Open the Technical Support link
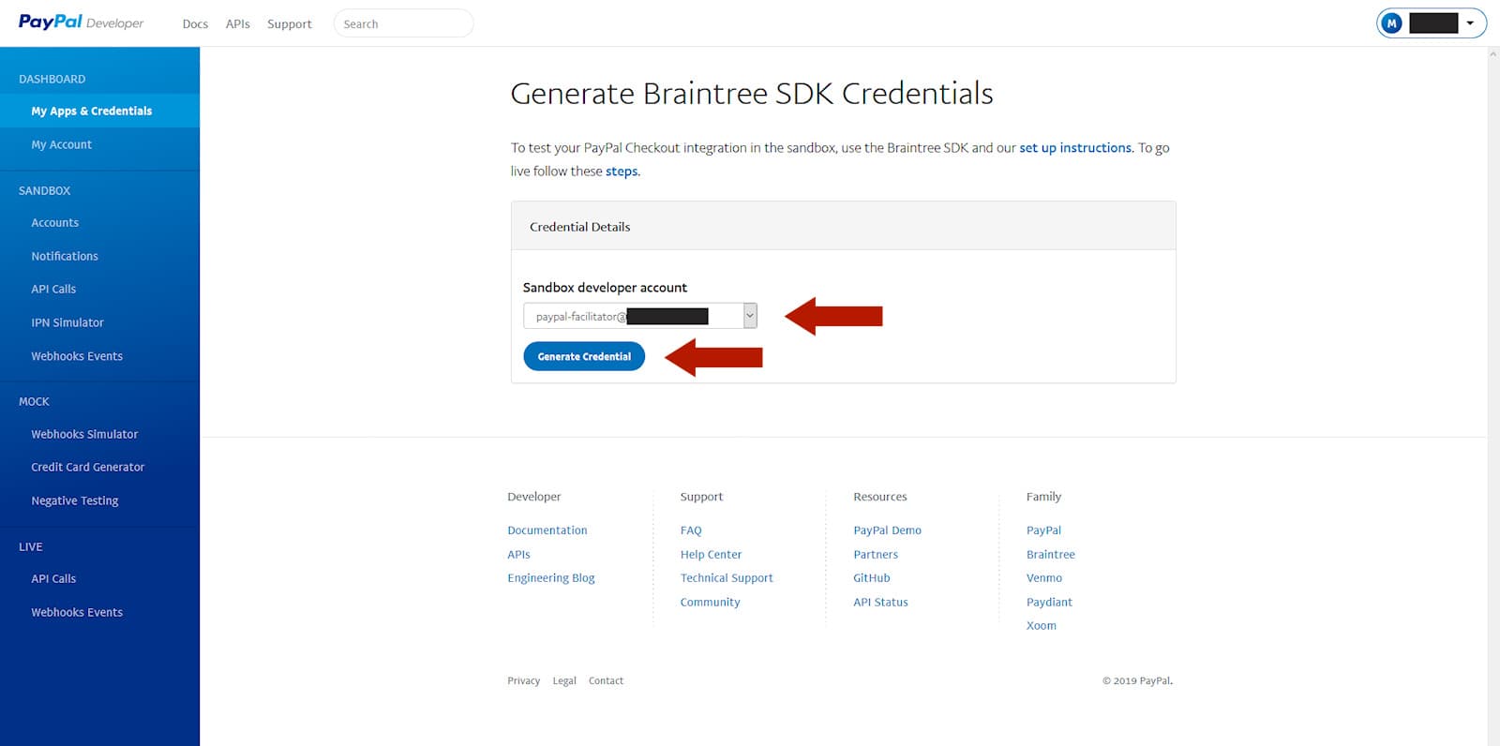The height and width of the screenshot is (746, 1500). pyautogui.click(x=727, y=577)
